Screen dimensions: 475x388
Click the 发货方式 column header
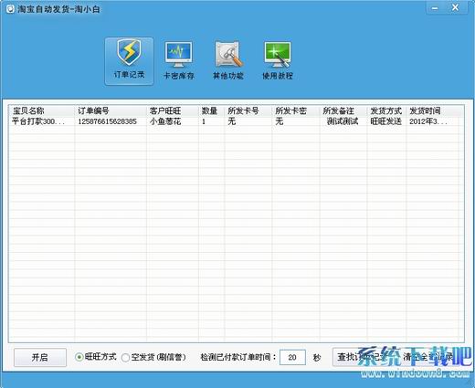386,110
